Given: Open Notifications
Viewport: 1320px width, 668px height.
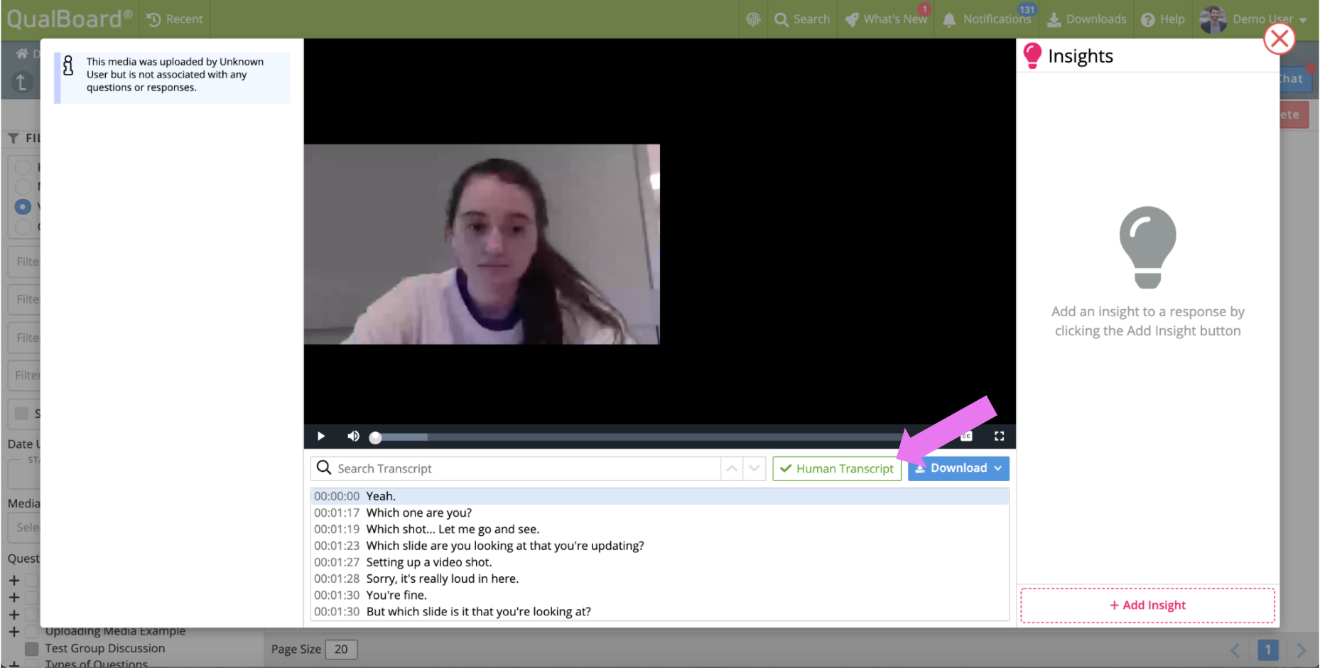Looking at the screenshot, I should click(x=987, y=19).
